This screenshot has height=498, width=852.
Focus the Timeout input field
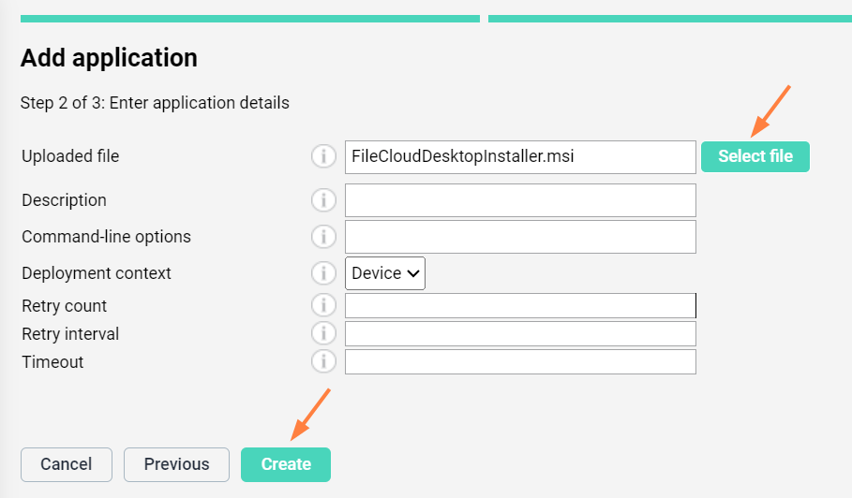[520, 362]
